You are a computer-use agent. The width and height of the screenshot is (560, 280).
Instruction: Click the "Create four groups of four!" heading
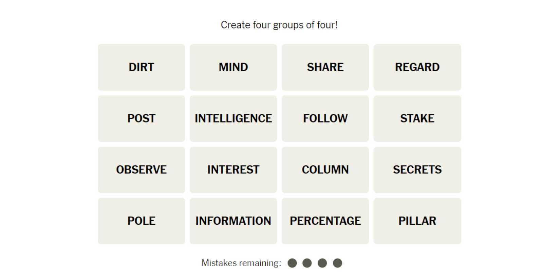tap(279, 25)
